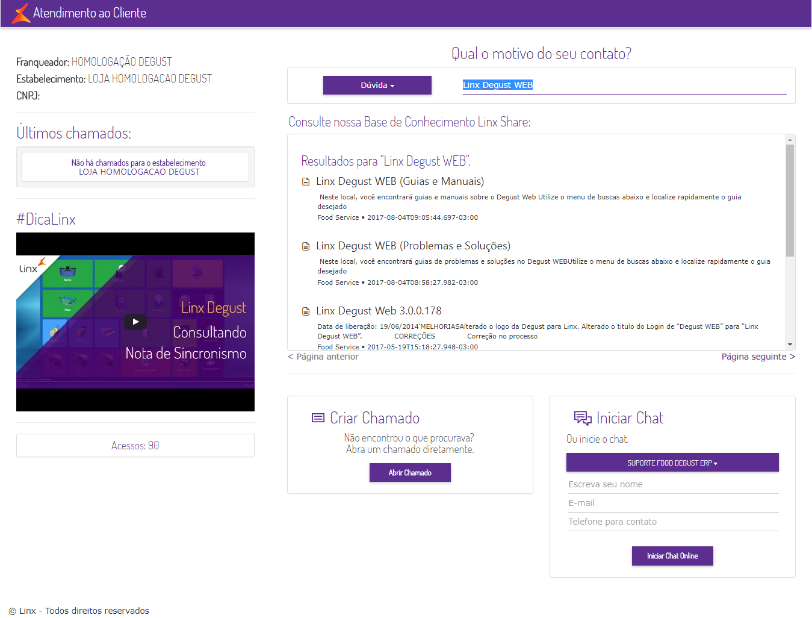Click the Acessos: 90 counter box
The image size is (812, 618).
pos(135,446)
